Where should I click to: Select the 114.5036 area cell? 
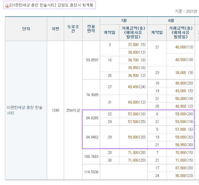click(91, 172)
